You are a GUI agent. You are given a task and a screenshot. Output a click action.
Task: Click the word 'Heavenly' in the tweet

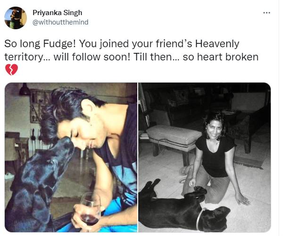(x=217, y=44)
